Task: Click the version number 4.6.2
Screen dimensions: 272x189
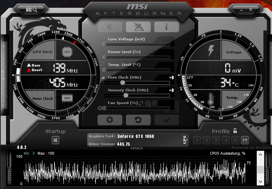Action: tap(22, 147)
